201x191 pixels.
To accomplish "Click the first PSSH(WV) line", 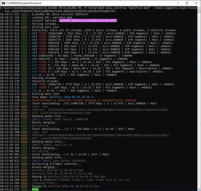I will point(85,110).
